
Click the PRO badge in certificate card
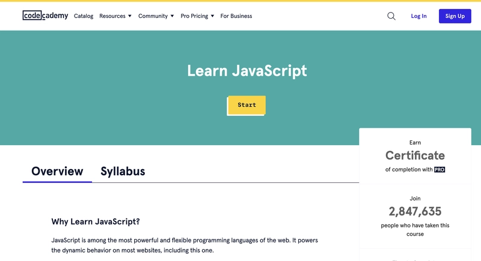(440, 170)
